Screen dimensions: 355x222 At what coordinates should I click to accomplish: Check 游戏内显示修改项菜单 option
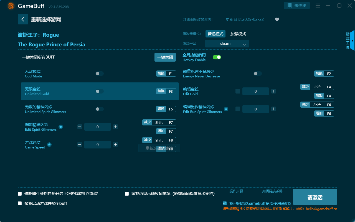(127, 193)
